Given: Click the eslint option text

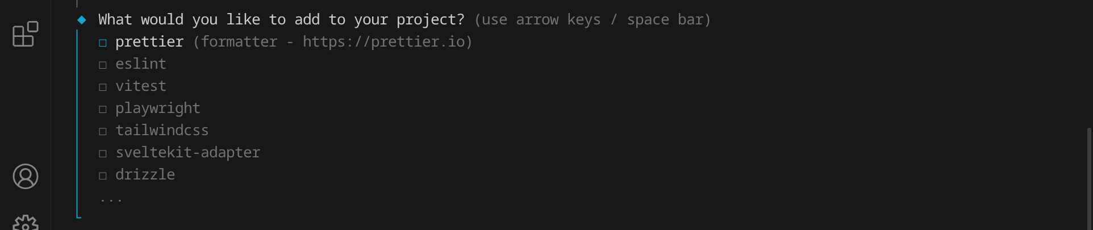Looking at the screenshot, I should point(141,64).
